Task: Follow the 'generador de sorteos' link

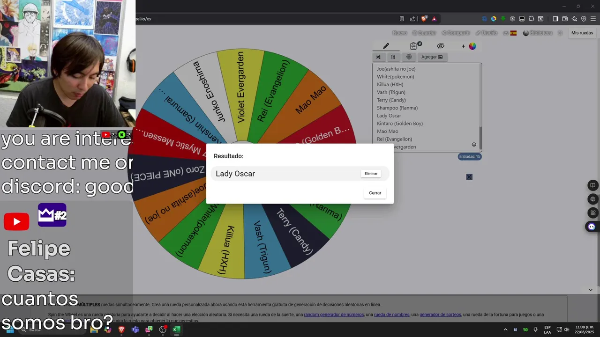Action: tap(440, 315)
